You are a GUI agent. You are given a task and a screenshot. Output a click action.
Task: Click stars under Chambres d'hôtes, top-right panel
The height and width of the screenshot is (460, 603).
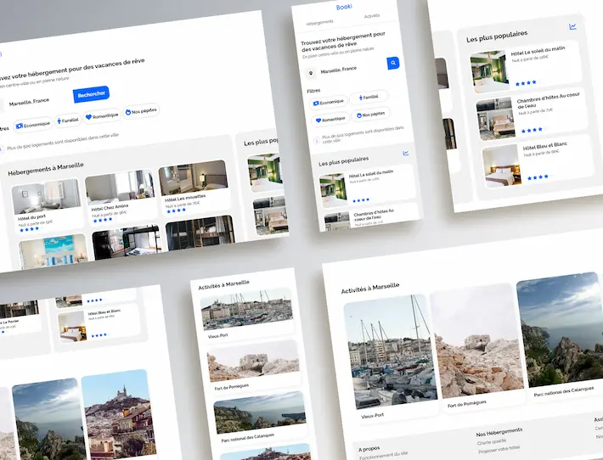[x=532, y=130]
